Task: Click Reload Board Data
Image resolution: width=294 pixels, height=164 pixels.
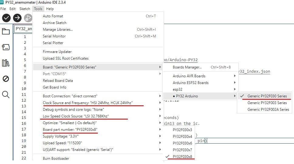Action: coord(98,81)
